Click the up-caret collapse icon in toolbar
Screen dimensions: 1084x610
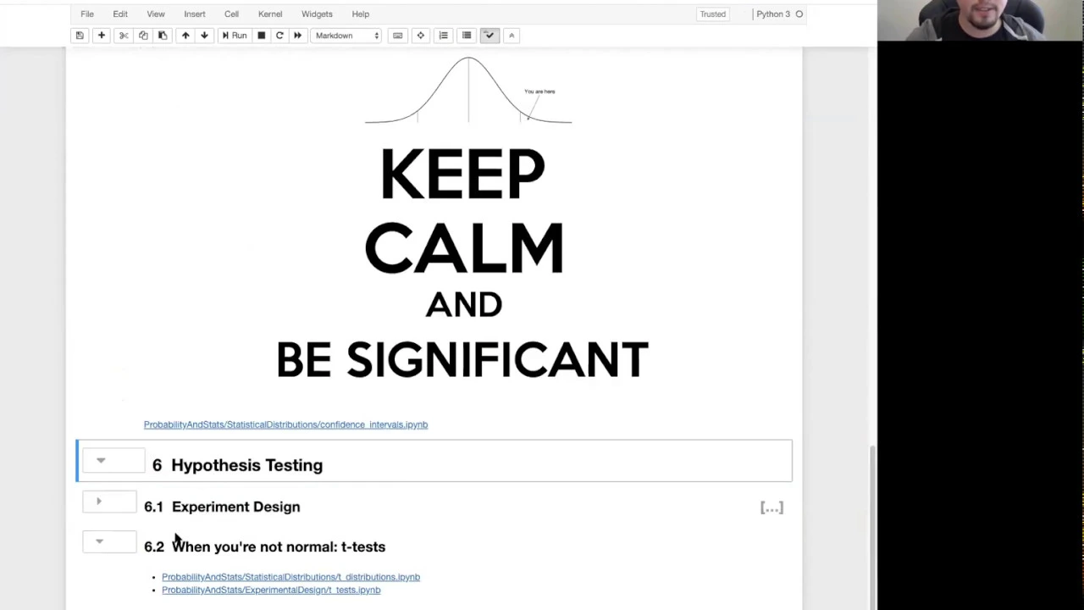(512, 36)
